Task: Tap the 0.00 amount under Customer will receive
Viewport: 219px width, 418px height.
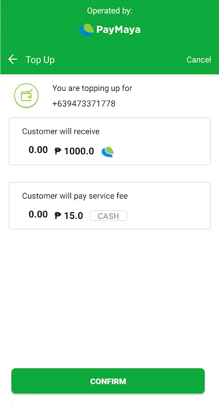Action: pos(38,150)
